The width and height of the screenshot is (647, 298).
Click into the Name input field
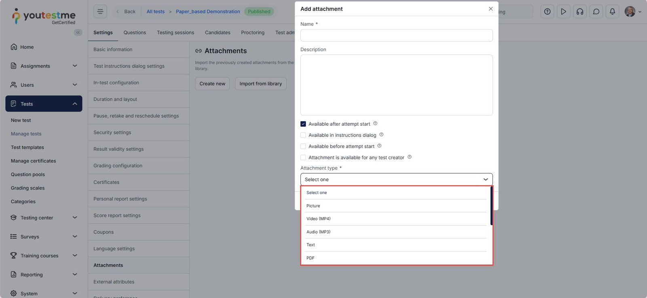point(396,36)
